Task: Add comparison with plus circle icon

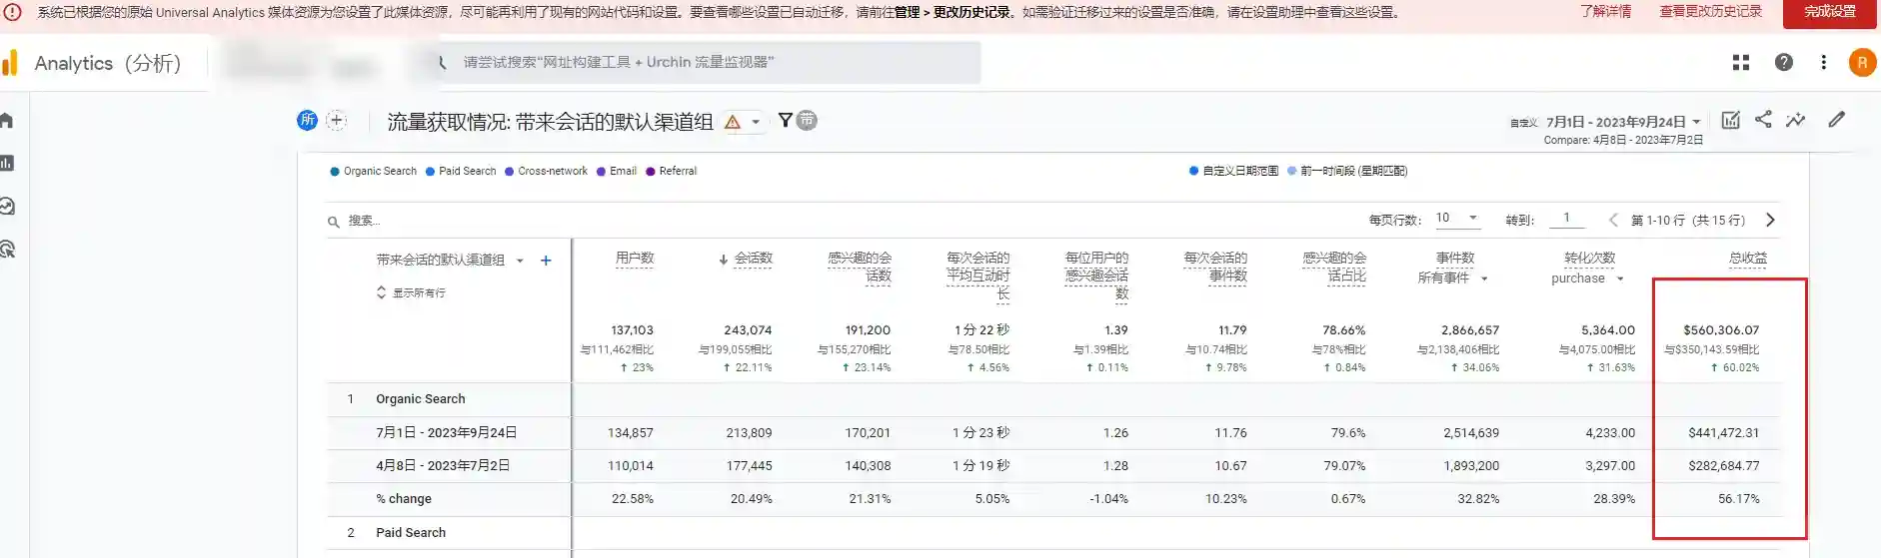Action: pyautogui.click(x=337, y=121)
